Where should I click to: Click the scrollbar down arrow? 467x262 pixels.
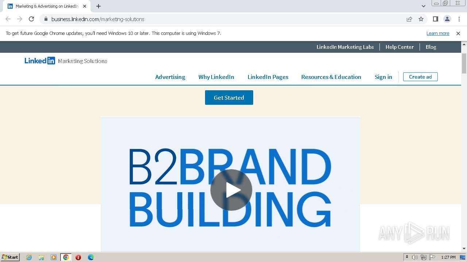coord(464,249)
